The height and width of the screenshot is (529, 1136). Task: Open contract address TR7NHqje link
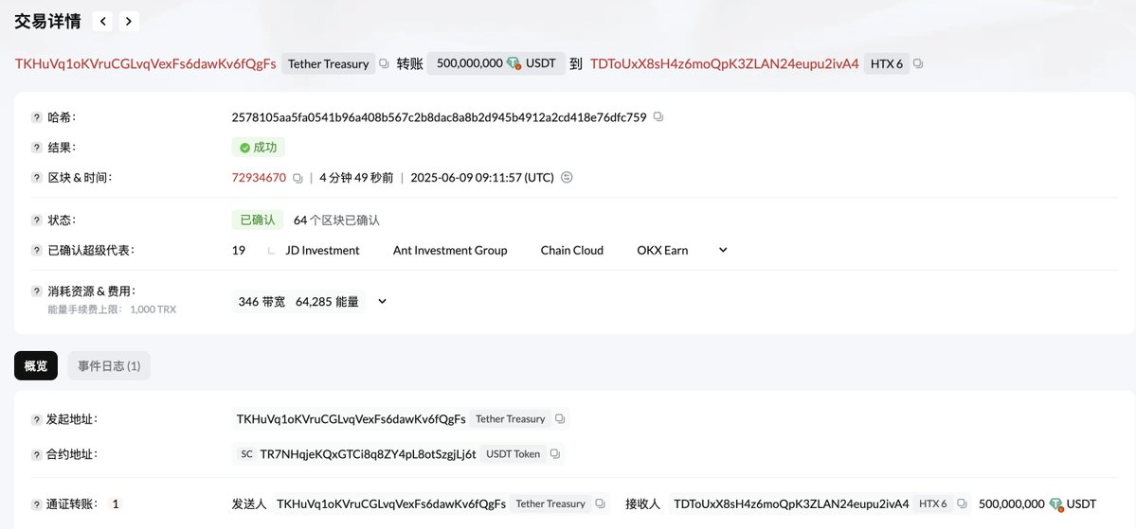(368, 454)
